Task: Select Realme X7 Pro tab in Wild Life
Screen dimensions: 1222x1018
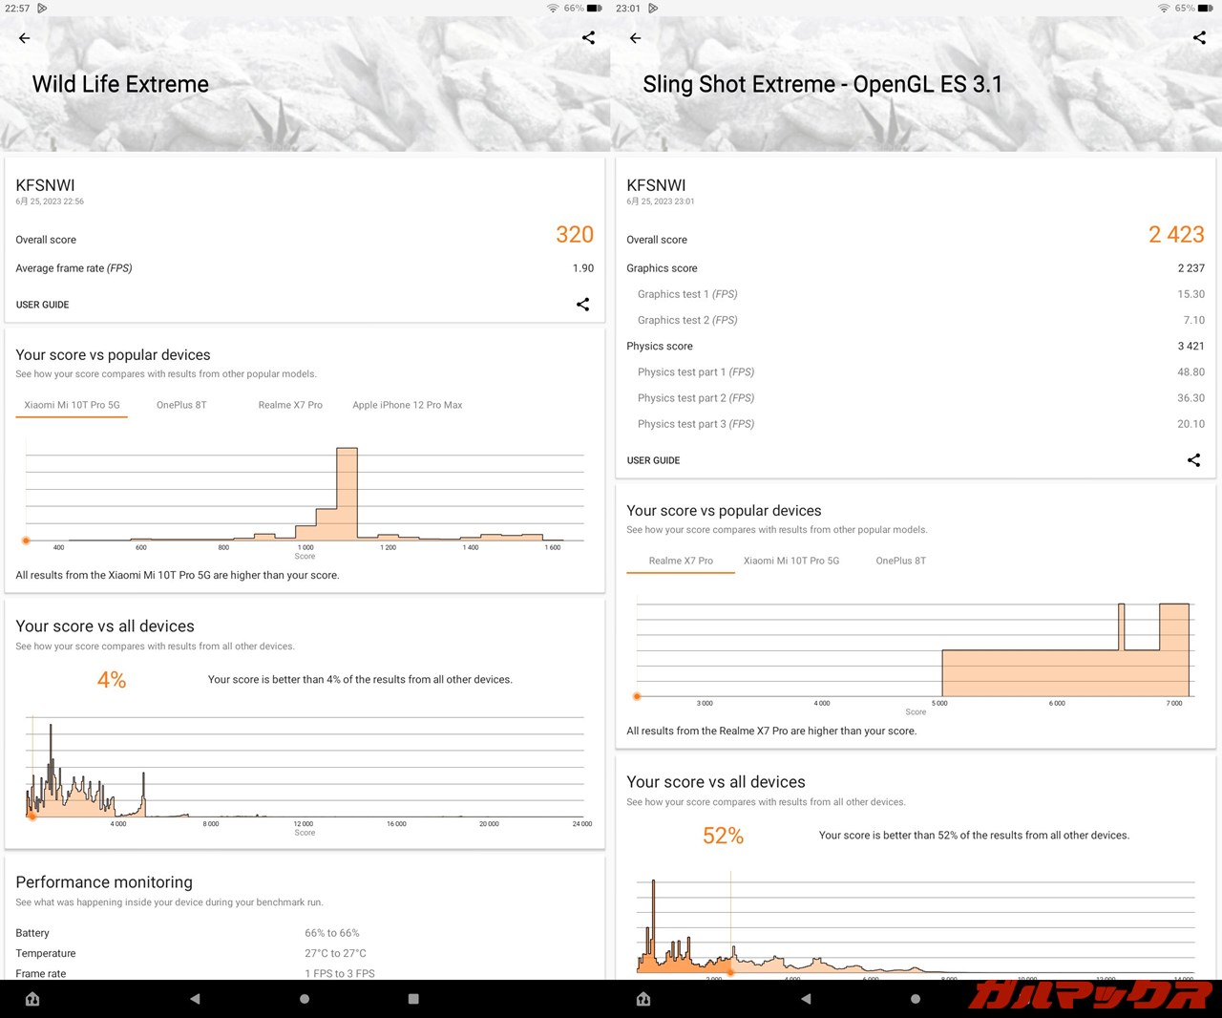Action: coord(290,405)
